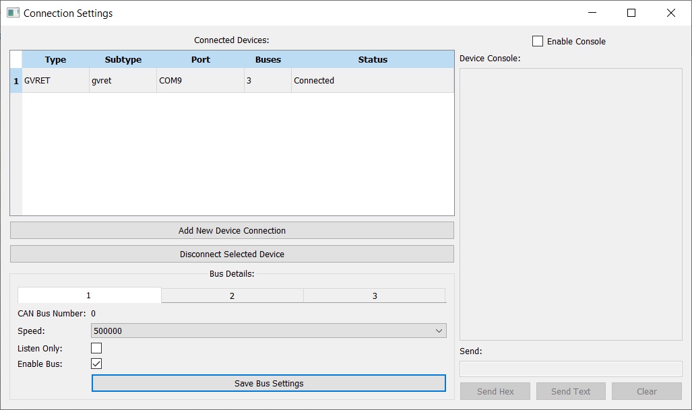Click the Send Hex button
Image resolution: width=692 pixels, height=410 pixels.
[x=495, y=391]
